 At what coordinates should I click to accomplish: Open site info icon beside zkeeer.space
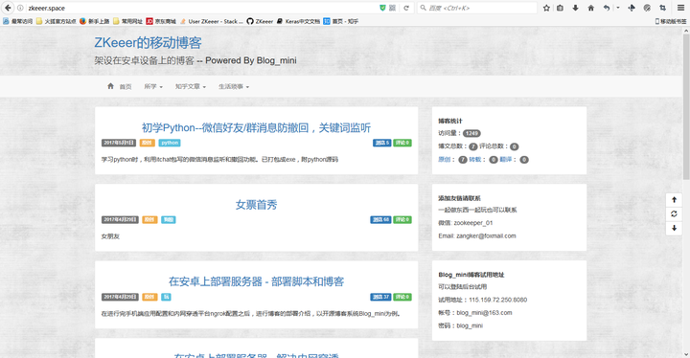point(20,8)
